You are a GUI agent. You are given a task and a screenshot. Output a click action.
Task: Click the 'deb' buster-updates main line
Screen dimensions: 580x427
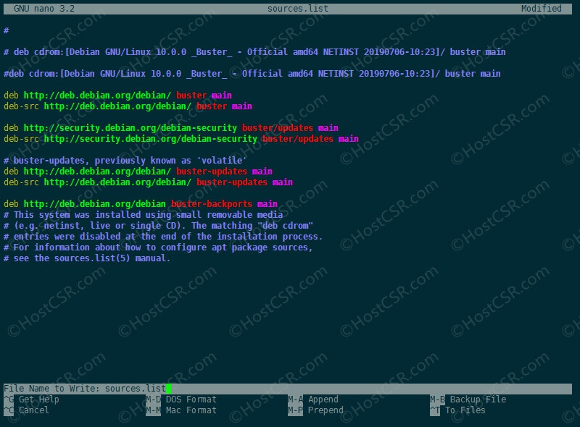click(x=138, y=172)
